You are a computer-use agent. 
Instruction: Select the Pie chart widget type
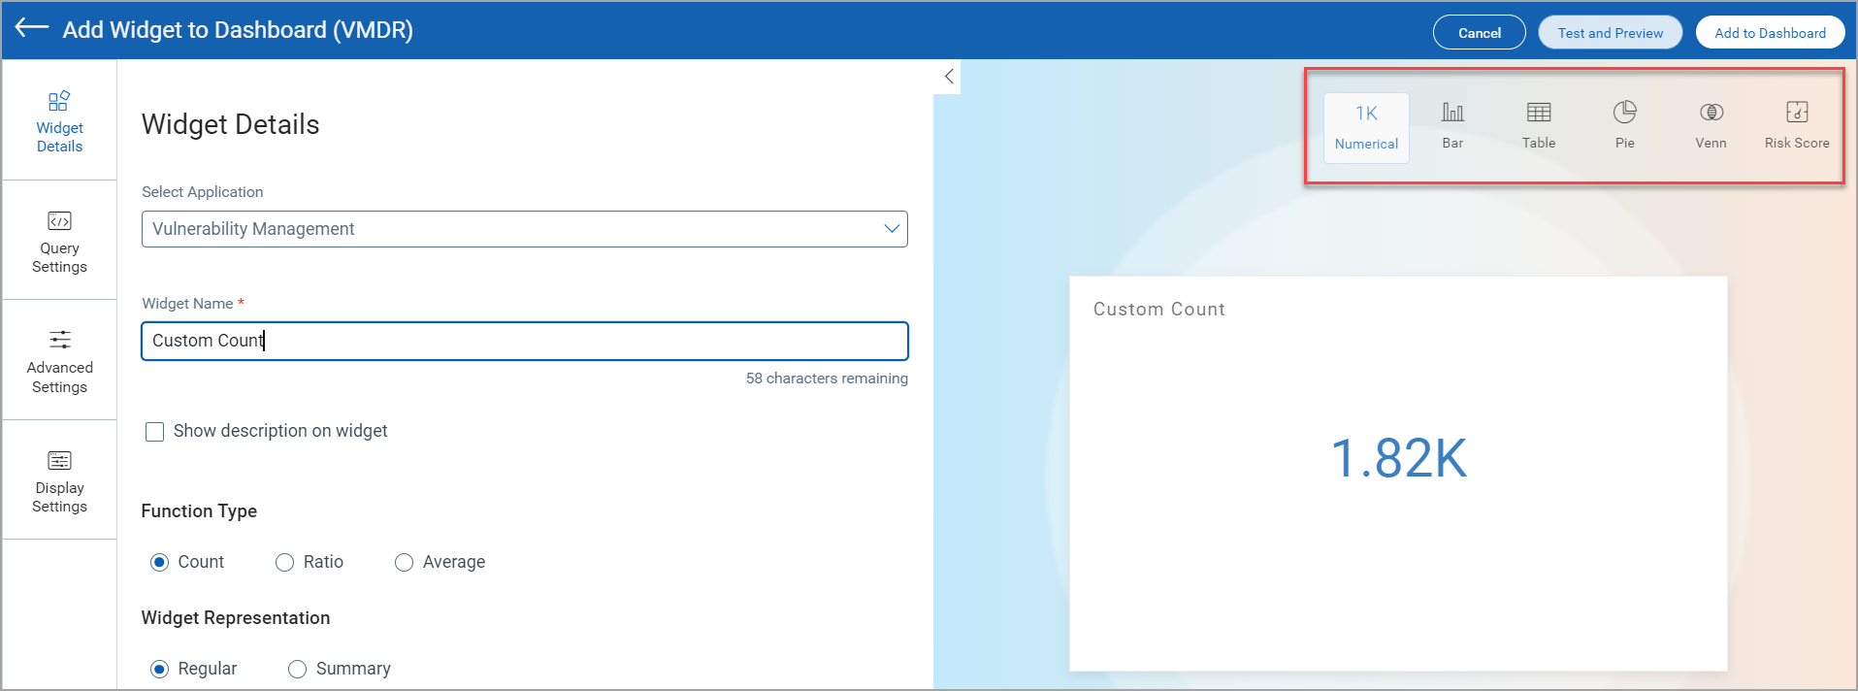(x=1624, y=127)
